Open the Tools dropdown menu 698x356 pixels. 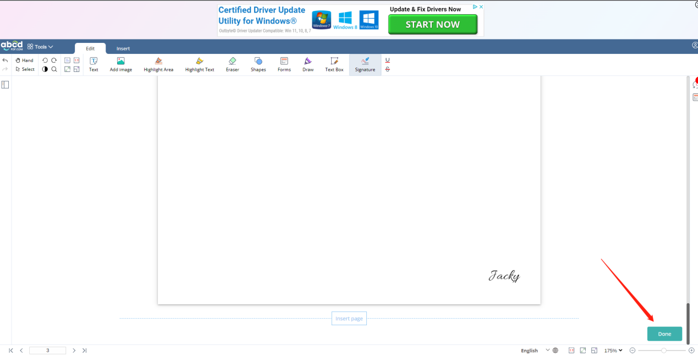[x=40, y=47]
